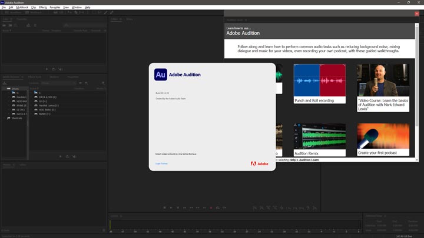Viewport: 424px width, 238px height.
Task: Open the Edit menu
Action: [11, 7]
